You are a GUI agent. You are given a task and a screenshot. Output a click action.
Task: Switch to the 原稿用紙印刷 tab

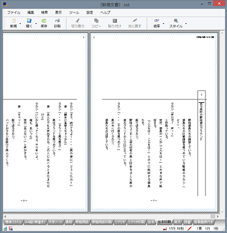click(x=102, y=222)
